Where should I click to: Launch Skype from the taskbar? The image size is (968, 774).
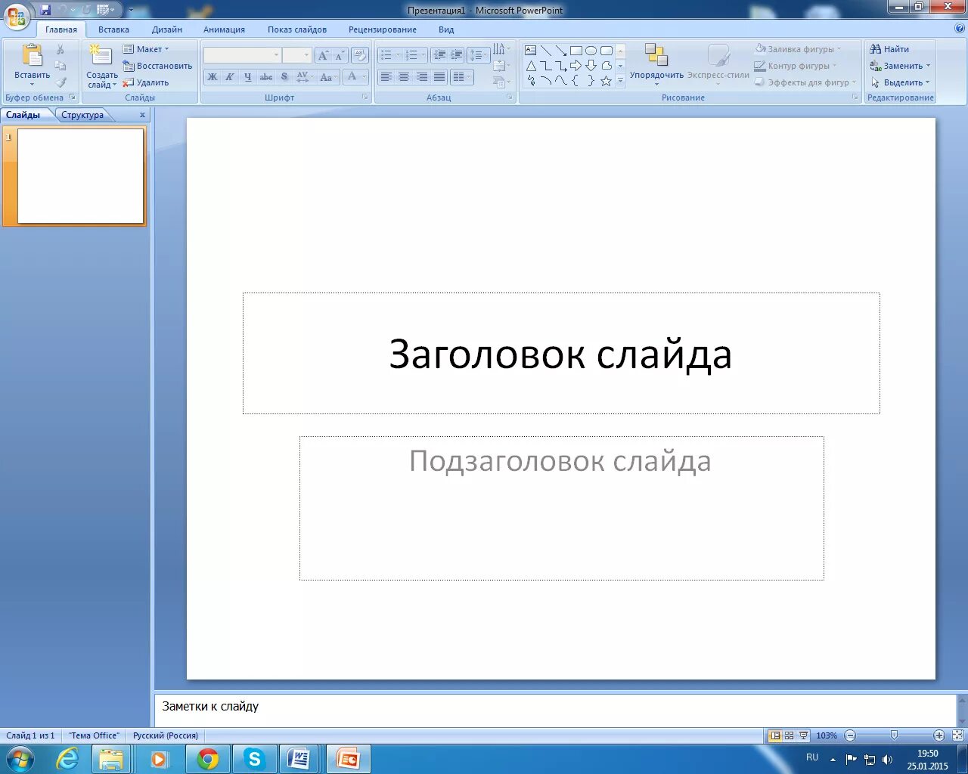pyautogui.click(x=254, y=759)
